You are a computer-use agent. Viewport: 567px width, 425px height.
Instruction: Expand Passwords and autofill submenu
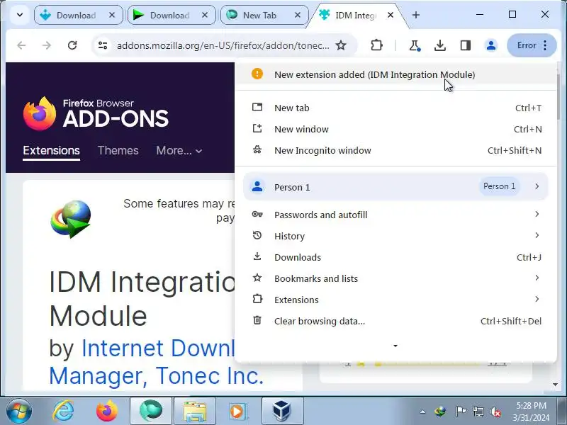pos(395,215)
